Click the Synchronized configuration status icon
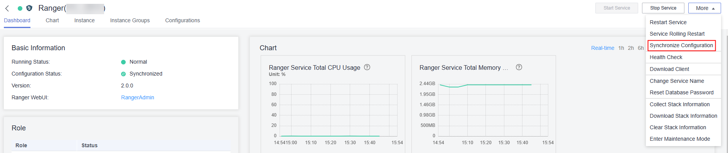The image size is (728, 153). click(123, 74)
